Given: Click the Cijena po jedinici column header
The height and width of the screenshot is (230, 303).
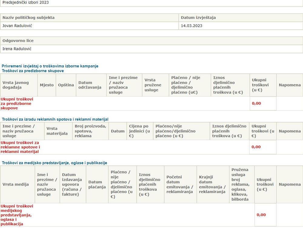Looking at the screenshot, I should point(139,131).
